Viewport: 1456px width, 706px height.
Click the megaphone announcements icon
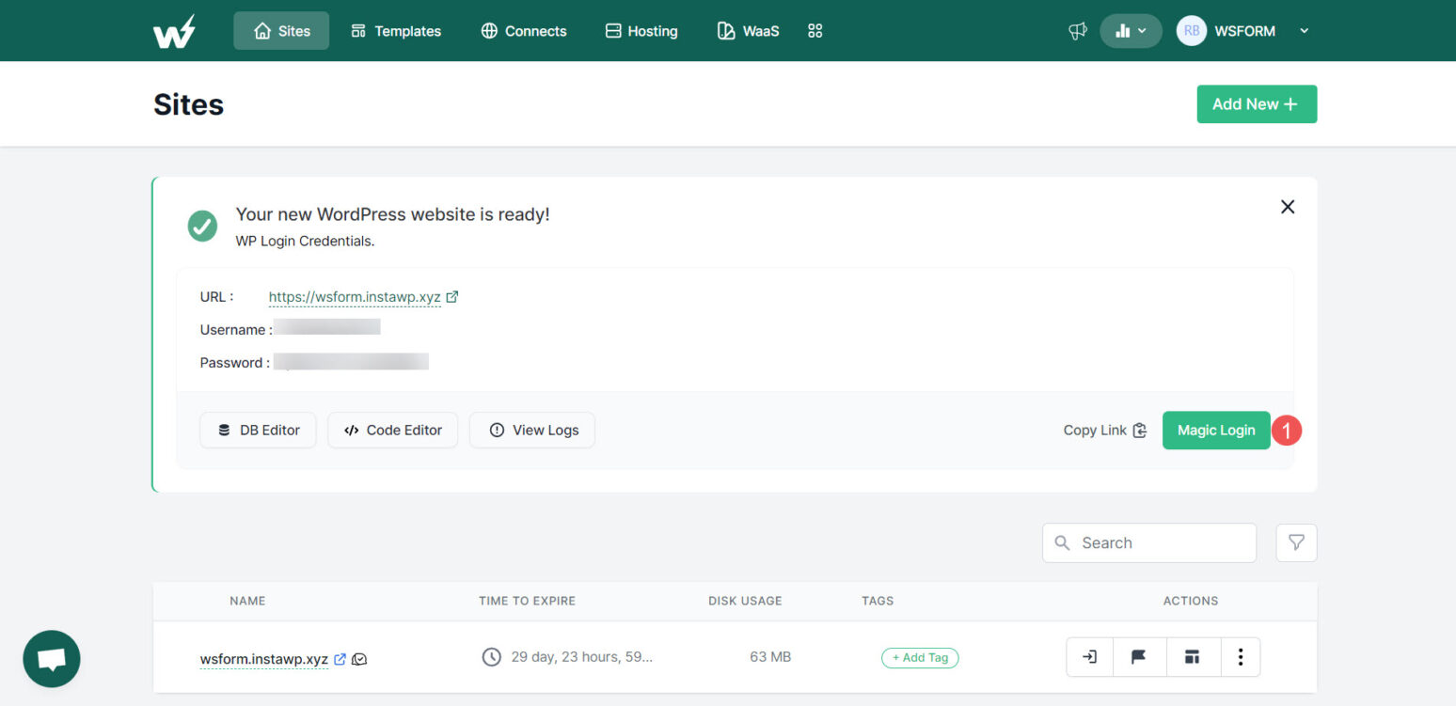tap(1078, 31)
